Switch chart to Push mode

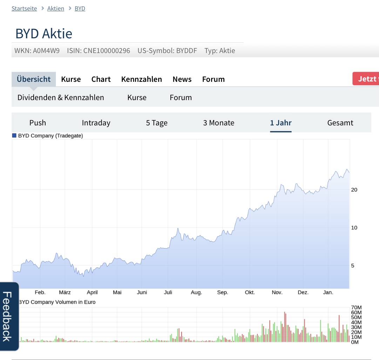pyautogui.click(x=38, y=123)
